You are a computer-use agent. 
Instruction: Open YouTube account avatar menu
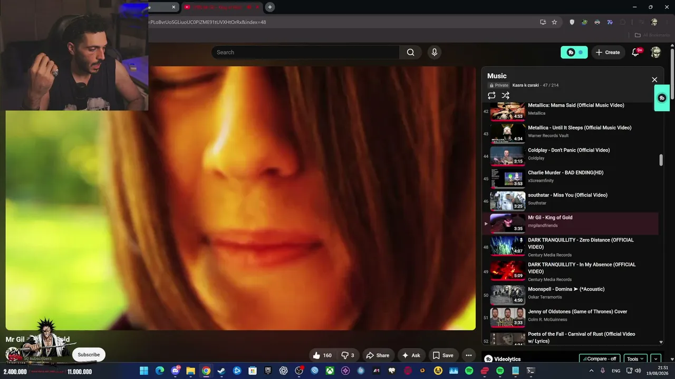click(x=656, y=52)
